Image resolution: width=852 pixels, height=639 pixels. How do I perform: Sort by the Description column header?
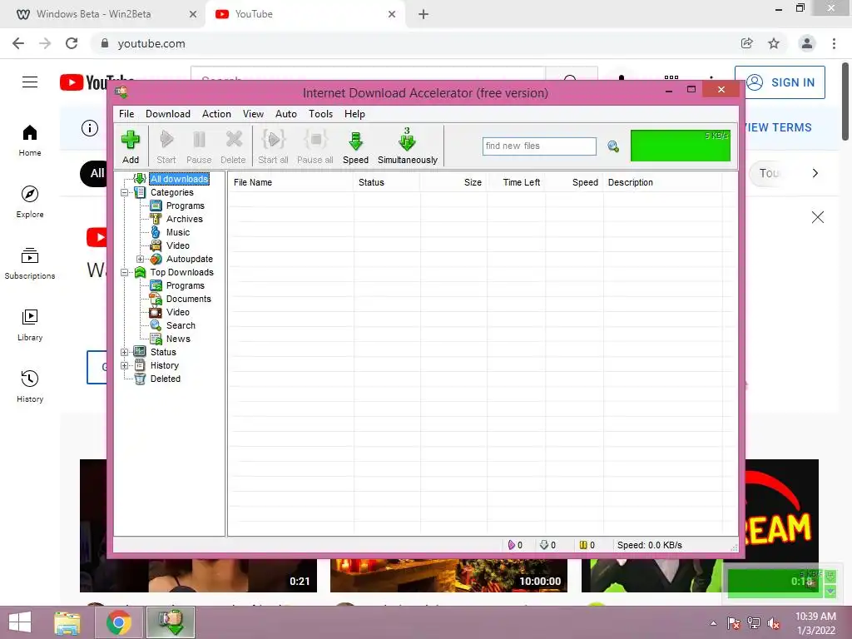(x=662, y=182)
